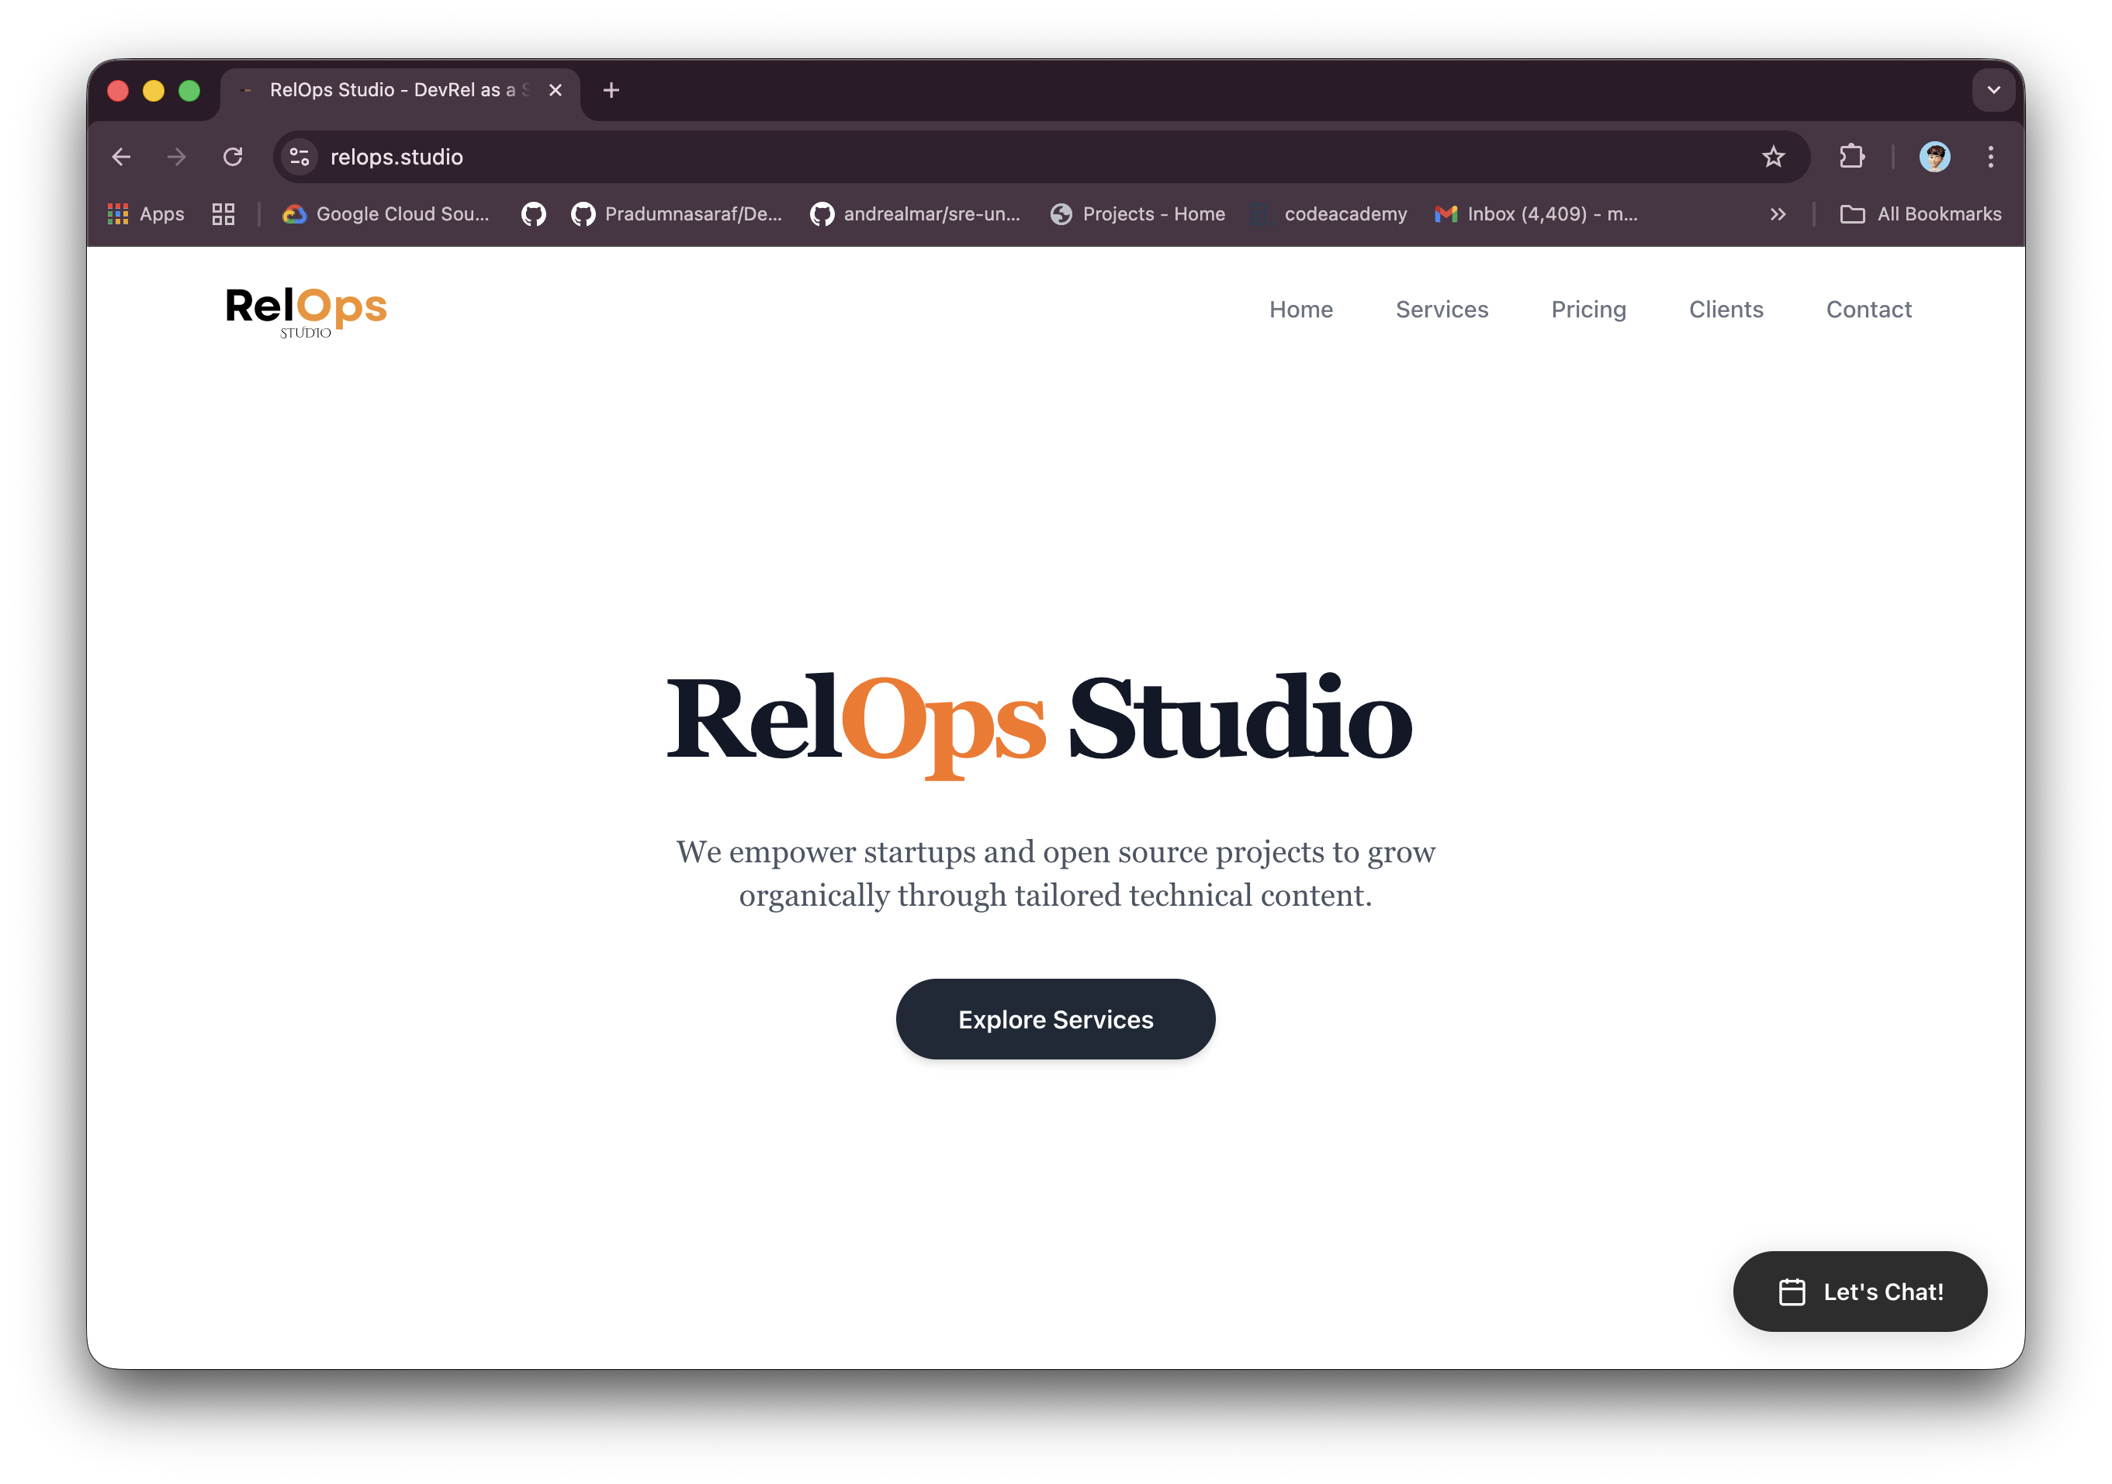Navigate to the Pricing menu item
This screenshot has height=1484, width=2112.
coord(1588,309)
